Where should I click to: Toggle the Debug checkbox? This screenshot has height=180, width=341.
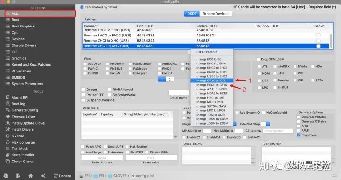coord(83,90)
